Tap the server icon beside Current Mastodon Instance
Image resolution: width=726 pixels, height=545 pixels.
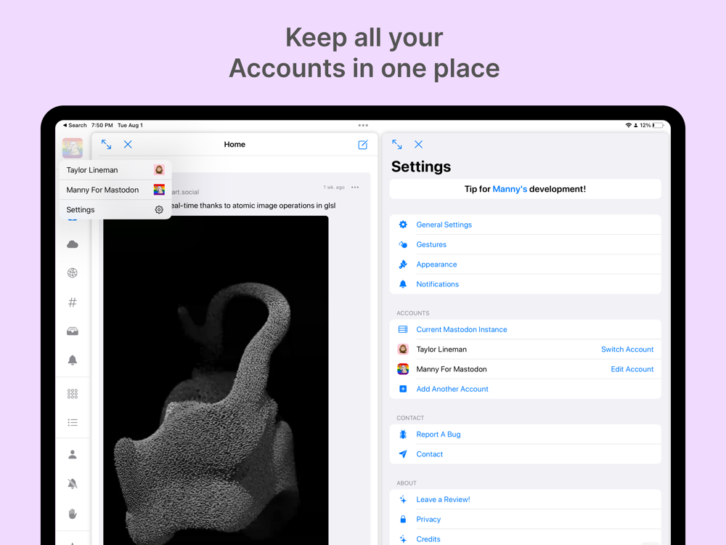pos(403,329)
